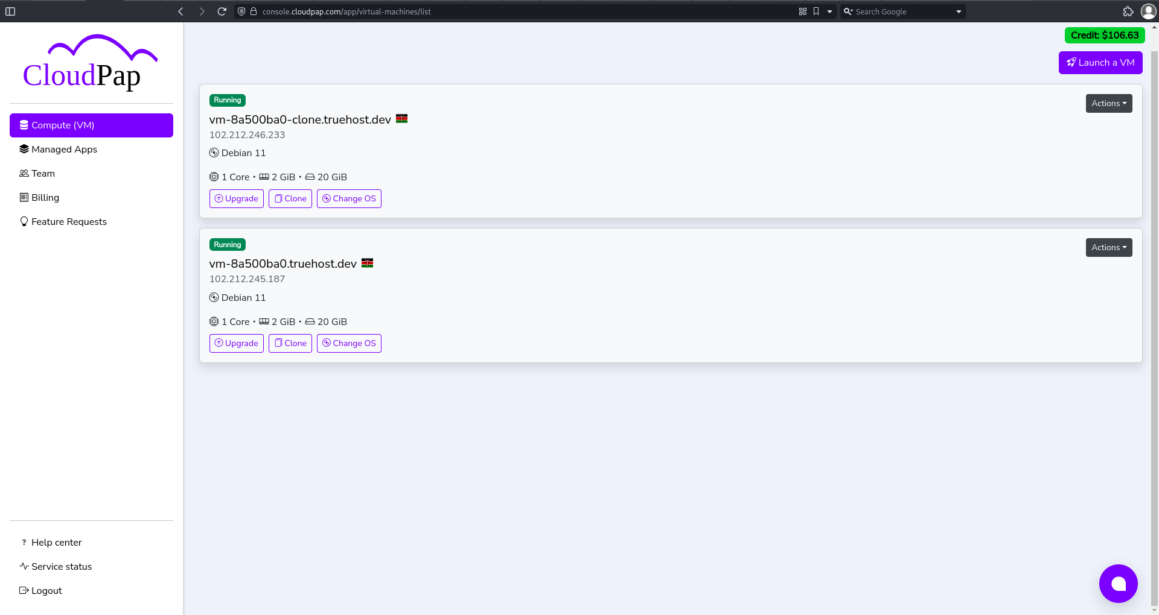Click the browser extensions puzzle icon

pos(1128,11)
